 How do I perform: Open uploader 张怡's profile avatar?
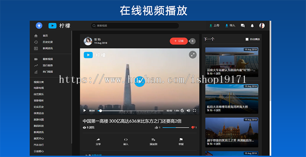[88, 41]
